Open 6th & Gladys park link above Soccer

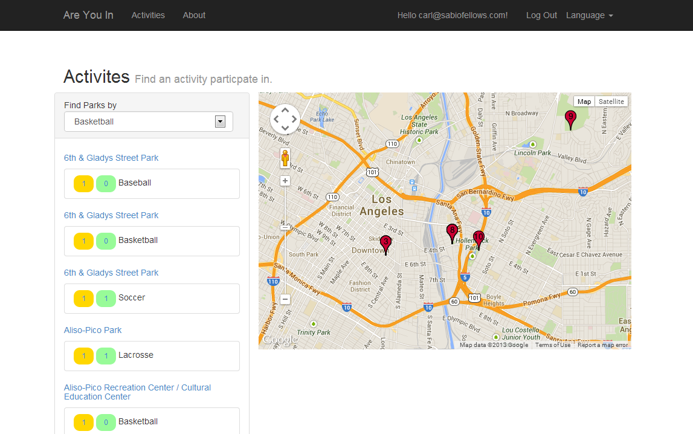(111, 273)
